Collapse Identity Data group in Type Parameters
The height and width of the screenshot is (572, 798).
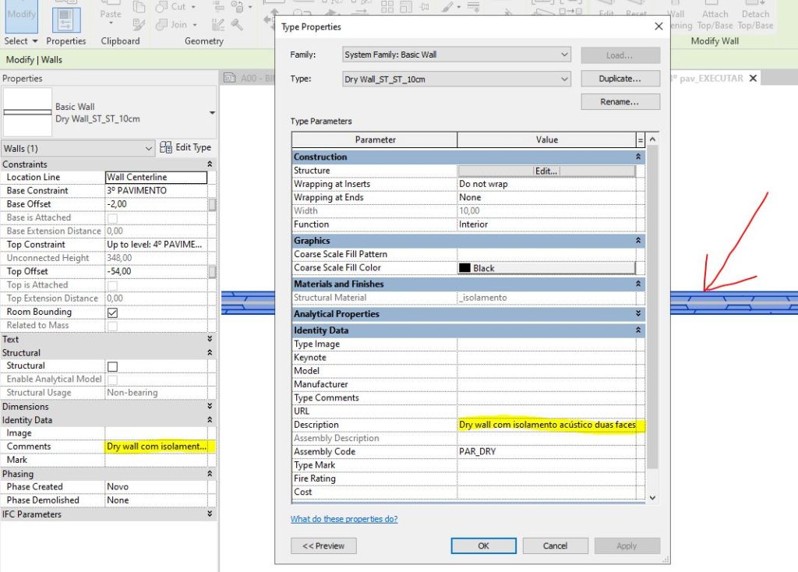point(638,330)
